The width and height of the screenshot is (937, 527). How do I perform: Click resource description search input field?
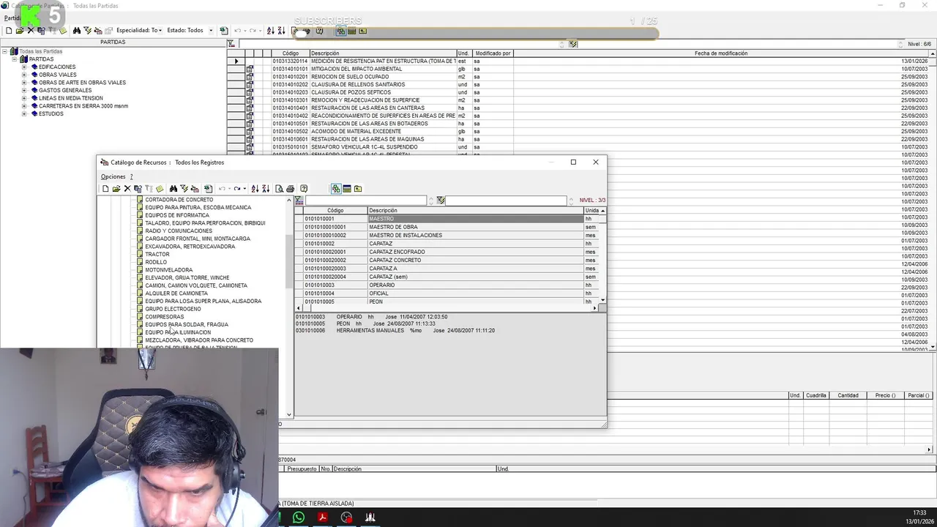tap(506, 201)
